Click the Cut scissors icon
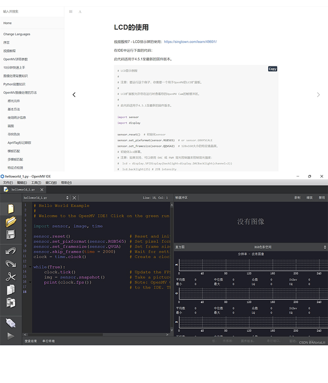Image resolution: width=328 pixels, height=383 pixels. (x=11, y=277)
